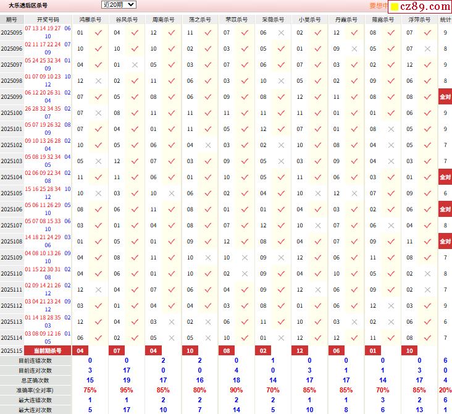Click the 采薇杀号 gray cross in row 2025095
Image resolution: width=452 pixels, height=414 pixels.
coord(281,33)
